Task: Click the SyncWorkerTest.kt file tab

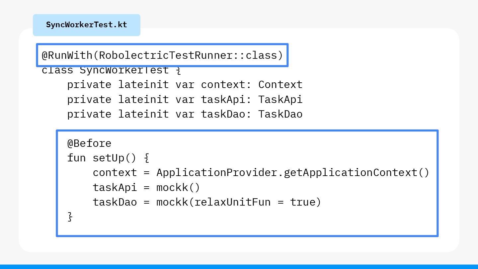Action: click(87, 25)
